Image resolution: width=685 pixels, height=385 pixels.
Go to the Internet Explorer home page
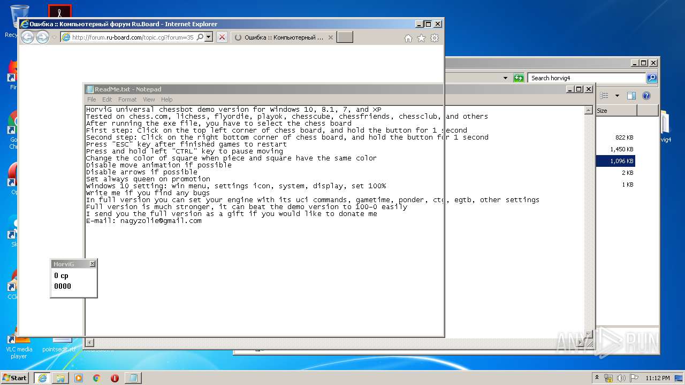click(408, 38)
